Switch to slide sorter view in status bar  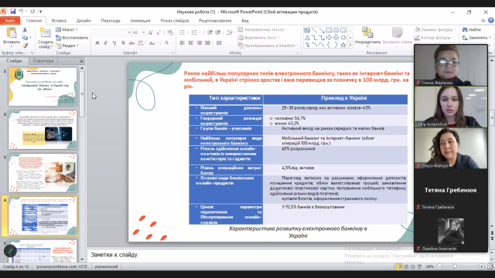[406, 266]
